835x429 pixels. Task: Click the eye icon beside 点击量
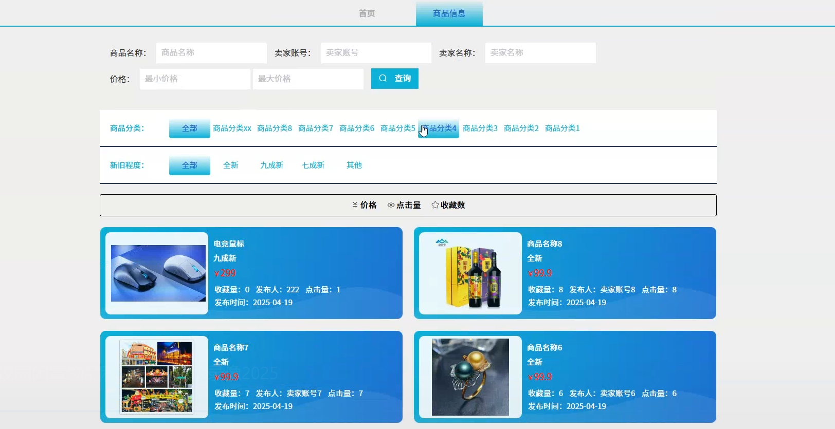[391, 205]
